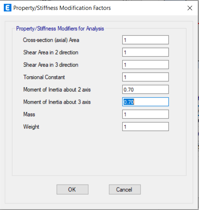Select the Shear Area in 2 direction field
The width and height of the screenshot is (199, 210).
[145, 52]
